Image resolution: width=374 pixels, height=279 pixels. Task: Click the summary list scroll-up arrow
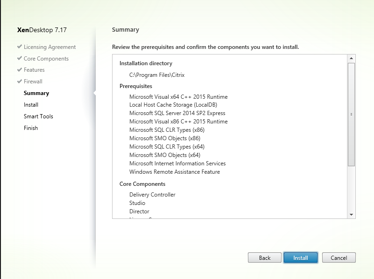351,58
